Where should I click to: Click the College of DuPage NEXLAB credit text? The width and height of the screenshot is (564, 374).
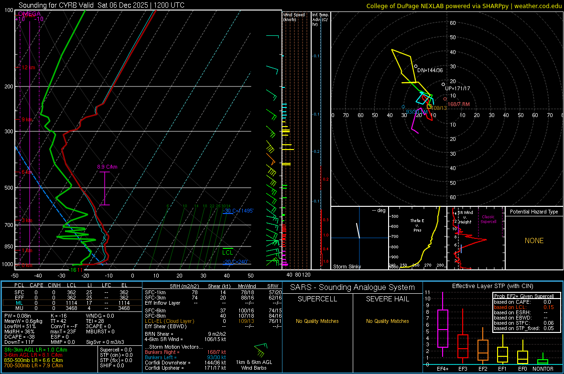click(464, 6)
